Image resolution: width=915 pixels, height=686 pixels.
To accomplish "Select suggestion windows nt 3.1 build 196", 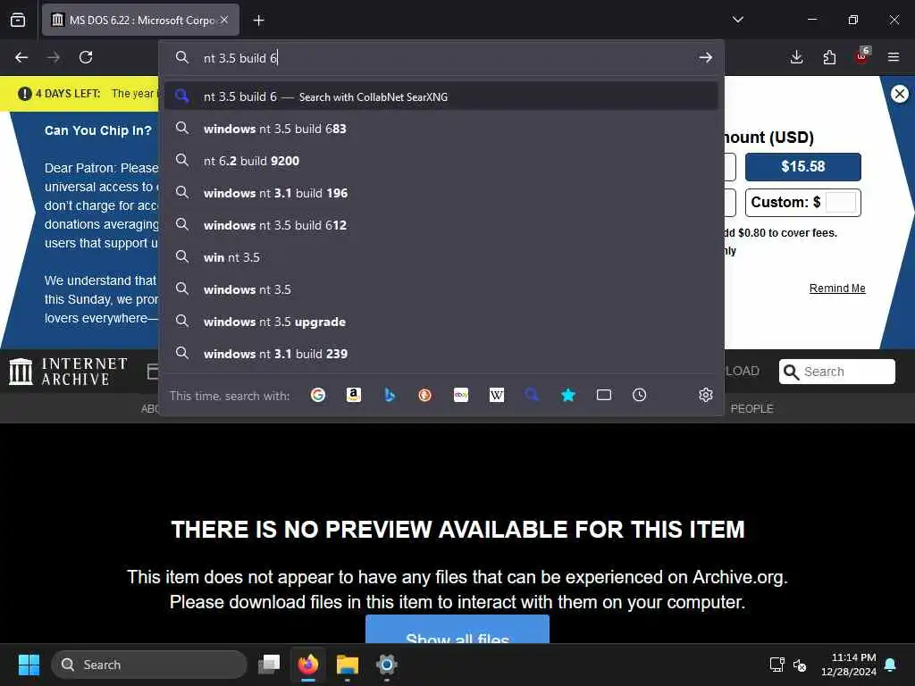I will [x=441, y=193].
